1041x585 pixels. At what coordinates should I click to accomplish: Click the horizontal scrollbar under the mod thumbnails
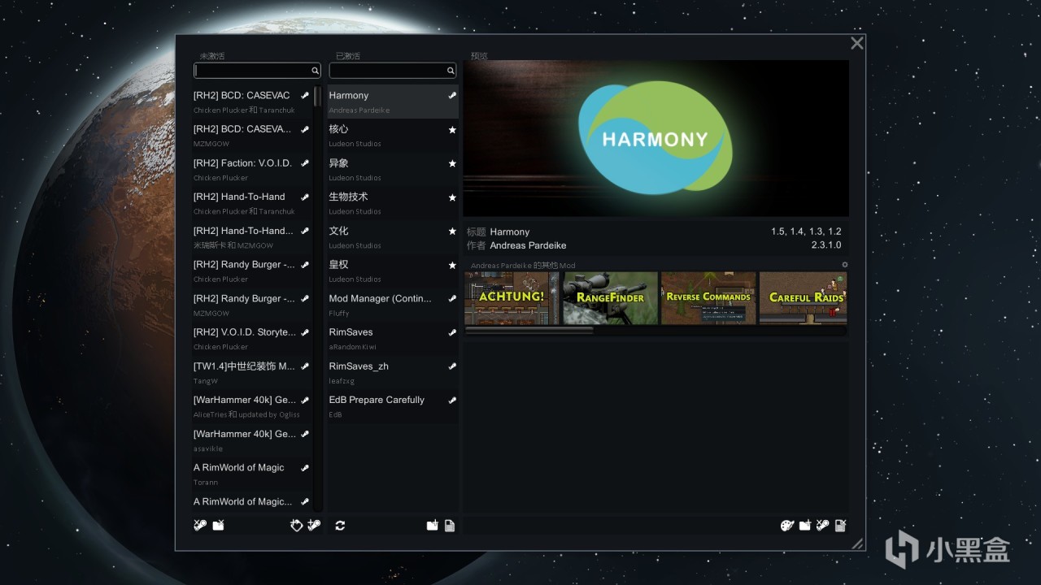click(529, 331)
